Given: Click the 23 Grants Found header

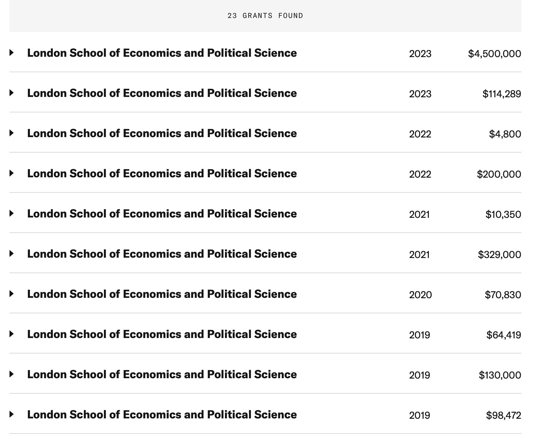Looking at the screenshot, I should 265,16.
